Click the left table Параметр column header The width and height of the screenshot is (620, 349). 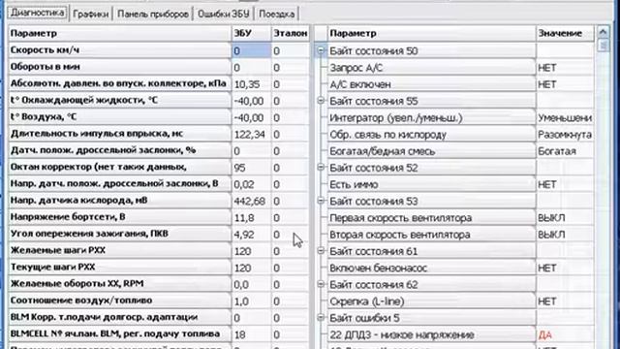click(x=119, y=33)
